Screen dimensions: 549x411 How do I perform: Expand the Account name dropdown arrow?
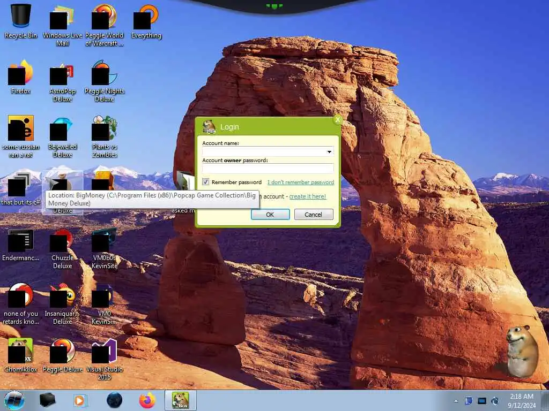[329, 151]
